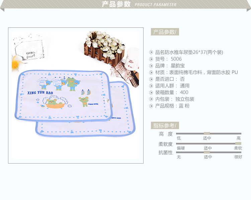The height and width of the screenshot is (200, 251).
Task: Click the arrow bullet beside 装箱数量
Action: 151,93
